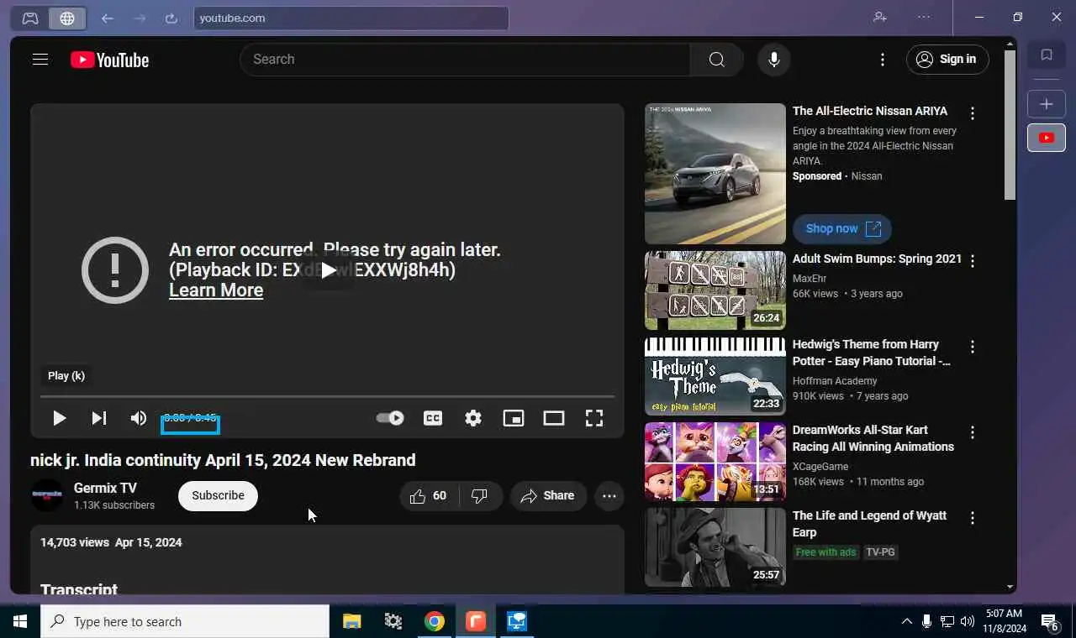Toggle closed captions CC button
The width and height of the screenshot is (1076, 638).
pos(433,418)
